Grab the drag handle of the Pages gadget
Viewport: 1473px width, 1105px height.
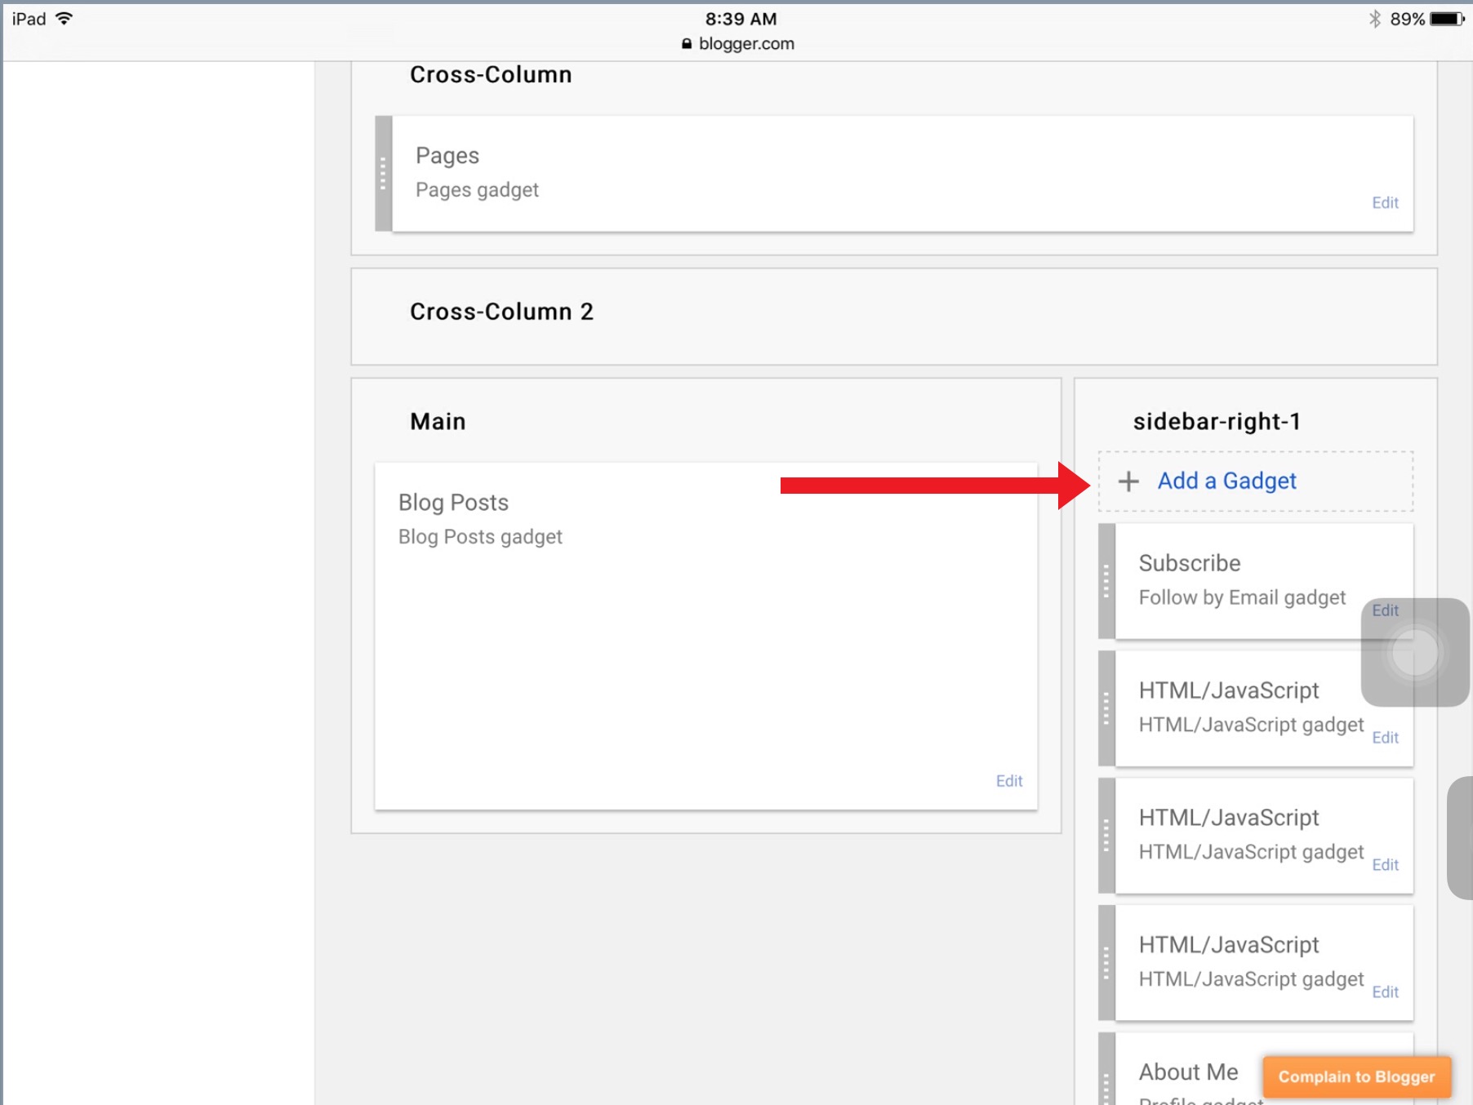(x=383, y=173)
